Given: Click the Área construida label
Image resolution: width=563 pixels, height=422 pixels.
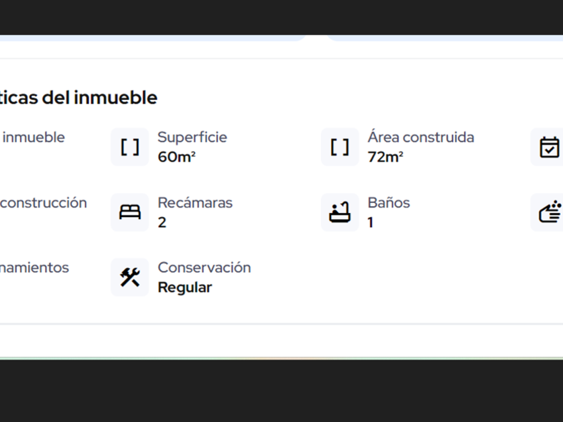Looking at the screenshot, I should (420, 137).
